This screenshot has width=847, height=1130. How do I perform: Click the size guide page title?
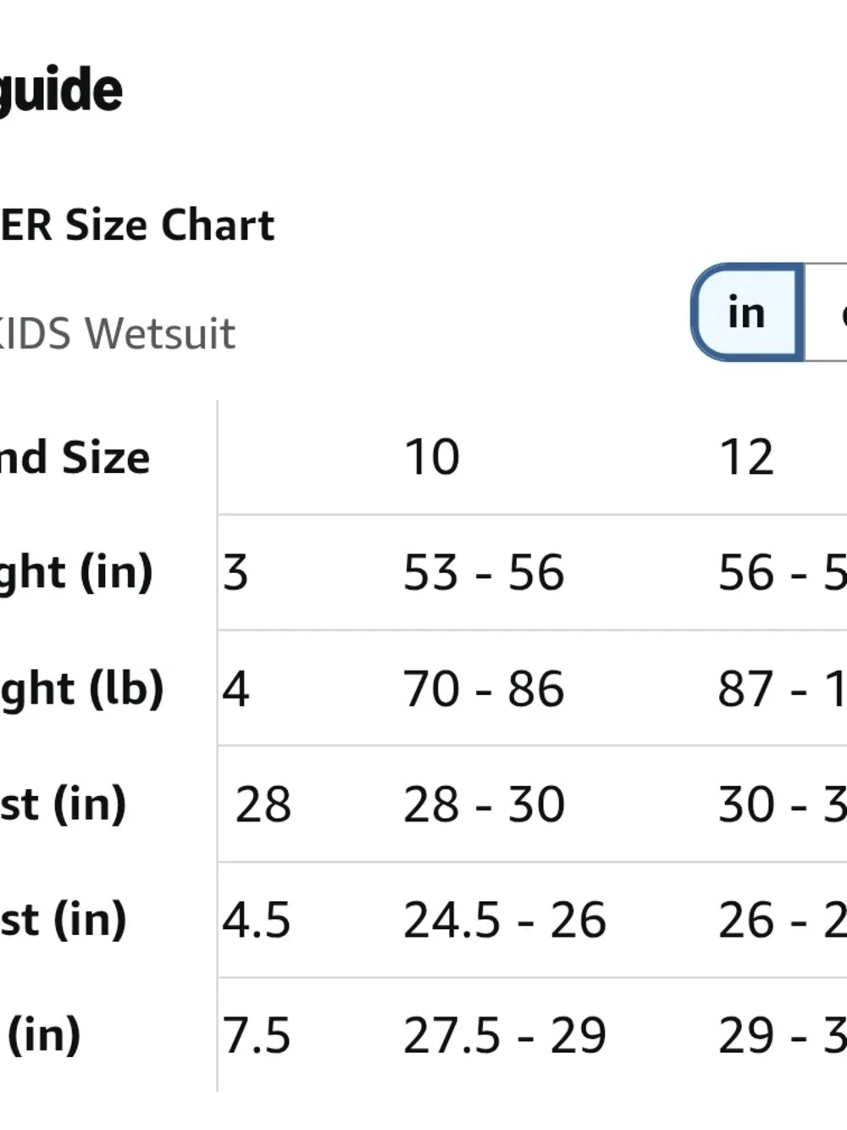tap(61, 92)
